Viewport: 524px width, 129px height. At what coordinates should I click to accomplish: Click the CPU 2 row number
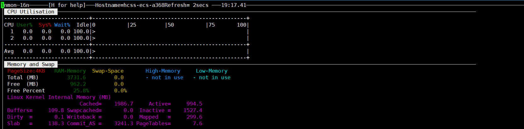point(12,38)
